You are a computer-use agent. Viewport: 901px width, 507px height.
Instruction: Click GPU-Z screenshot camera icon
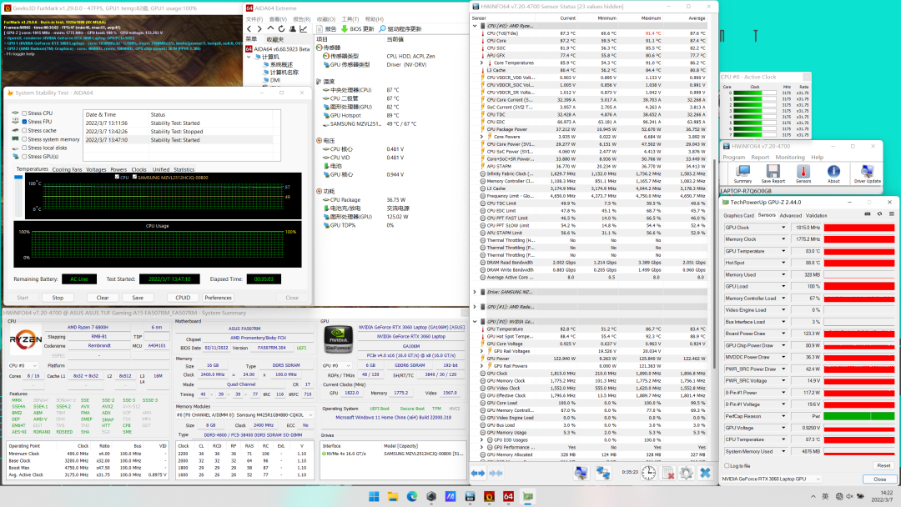tap(868, 214)
